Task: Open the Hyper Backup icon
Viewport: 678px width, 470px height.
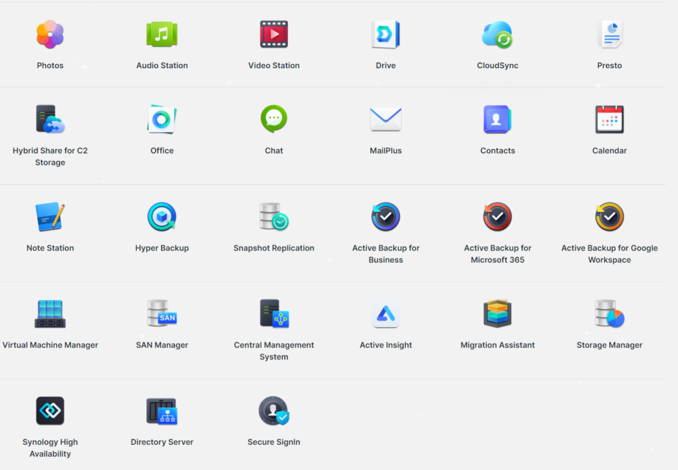Action: pyautogui.click(x=162, y=217)
